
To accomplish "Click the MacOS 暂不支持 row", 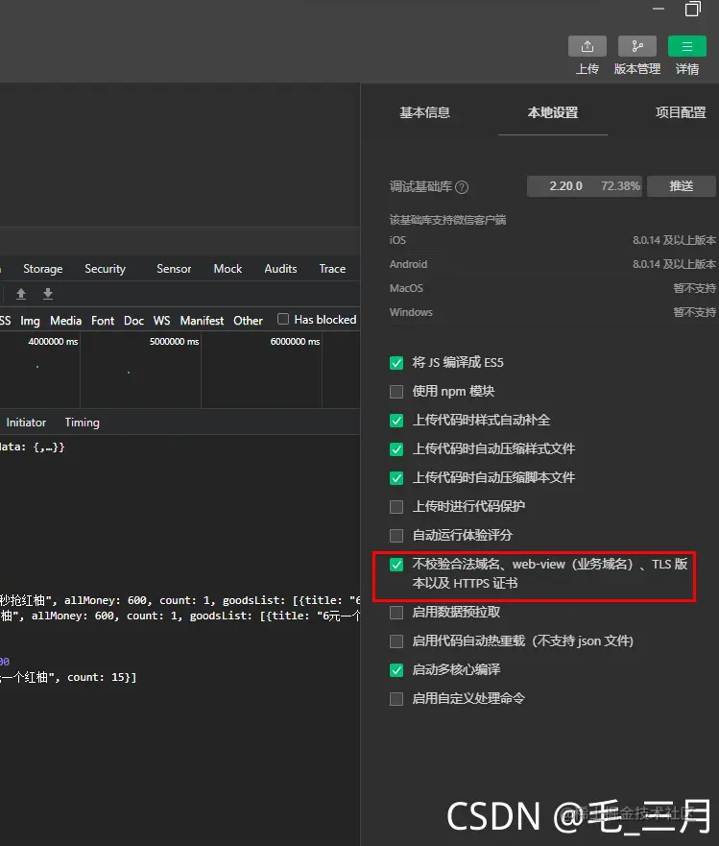I will [x=553, y=288].
